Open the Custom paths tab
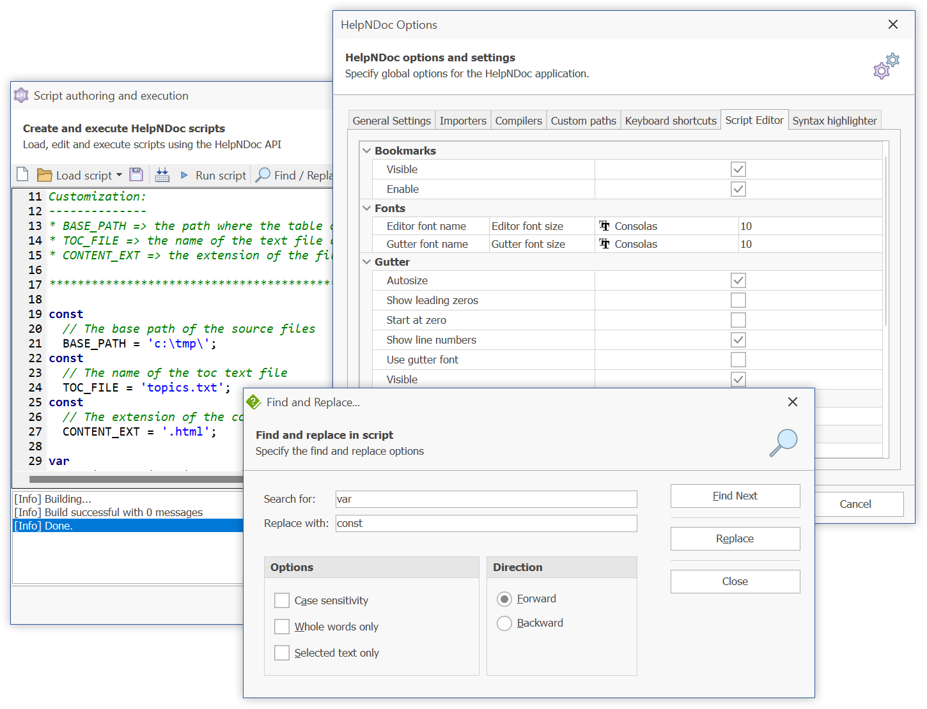This screenshot has width=927, height=709. (584, 121)
